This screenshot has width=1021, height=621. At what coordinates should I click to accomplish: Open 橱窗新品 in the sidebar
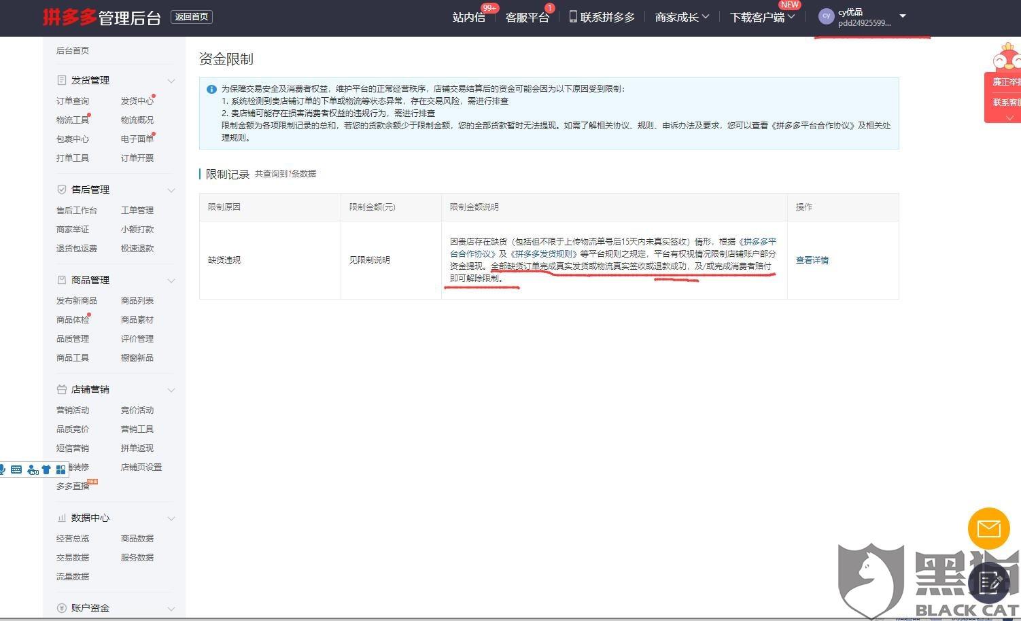coord(137,357)
